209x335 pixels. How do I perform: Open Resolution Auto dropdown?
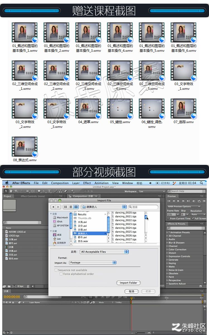click(198, 214)
